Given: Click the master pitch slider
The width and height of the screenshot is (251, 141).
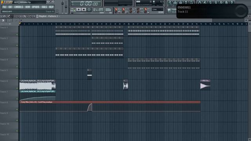Looking at the screenshot, I should coord(66,7).
